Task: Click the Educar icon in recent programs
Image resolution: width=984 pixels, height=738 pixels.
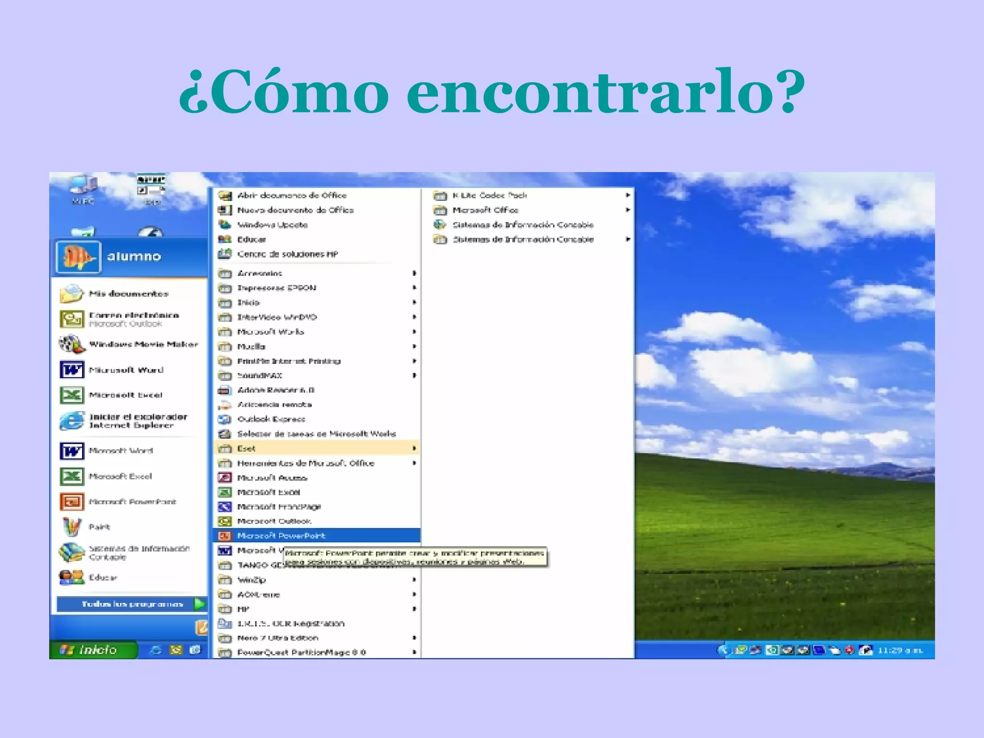Action: pyautogui.click(x=72, y=577)
